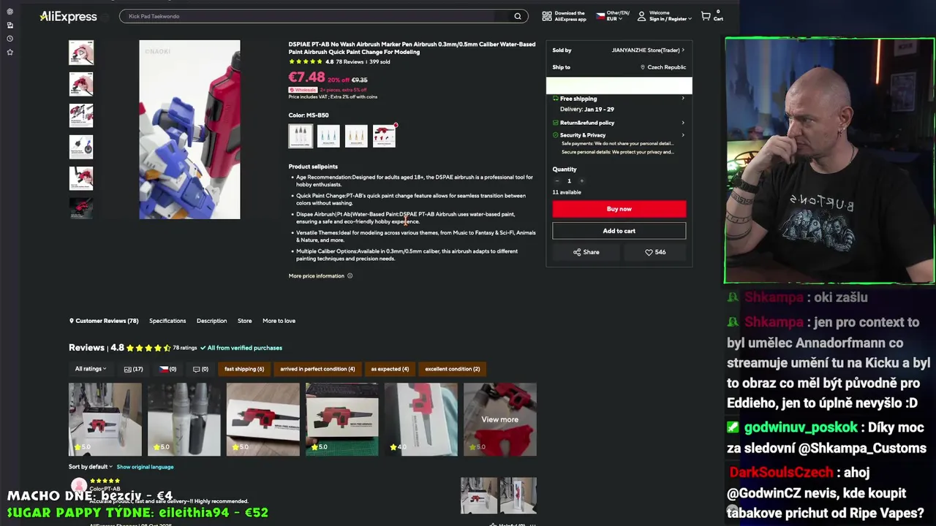Click the reviewer avatar icon
Viewport: 936px width, 526px height.
(x=79, y=486)
